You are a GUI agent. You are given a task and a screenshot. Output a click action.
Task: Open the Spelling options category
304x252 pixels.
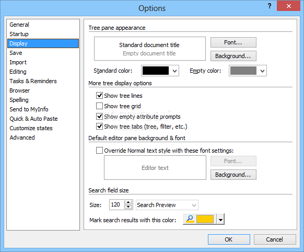43,100
